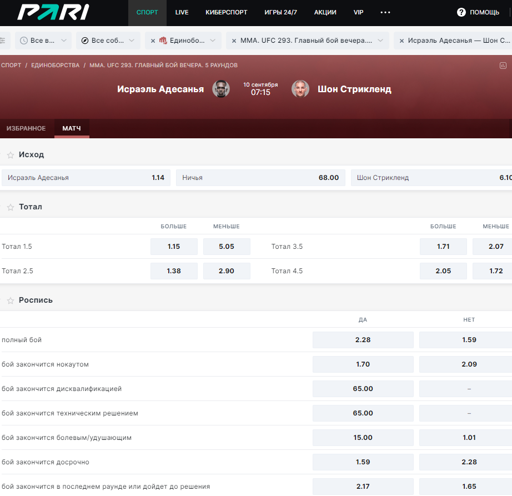Open the АКЦИИ promotions page
This screenshot has width=512, height=496.
[x=325, y=12]
